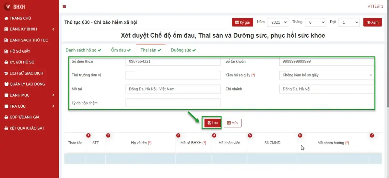
Task: Click the Xem view button
Action: 373,22
